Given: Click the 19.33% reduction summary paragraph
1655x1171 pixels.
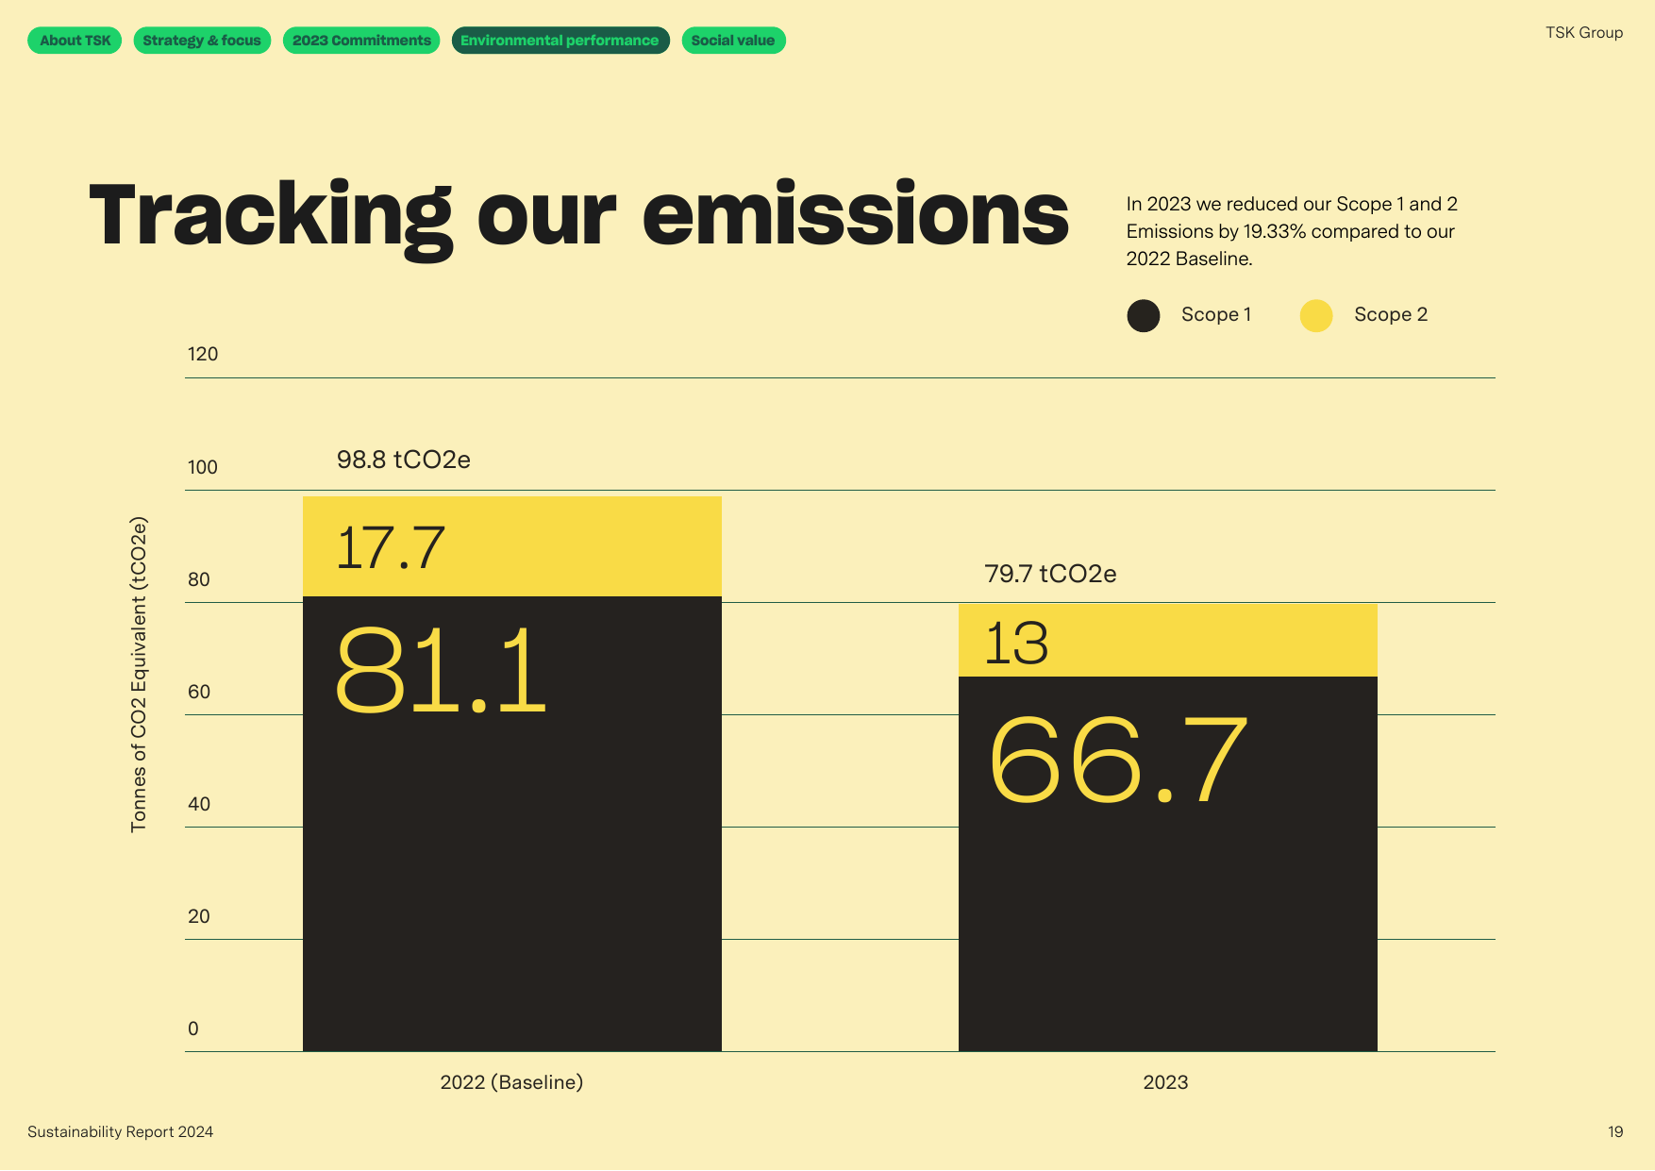Looking at the screenshot, I should (x=1292, y=231).
